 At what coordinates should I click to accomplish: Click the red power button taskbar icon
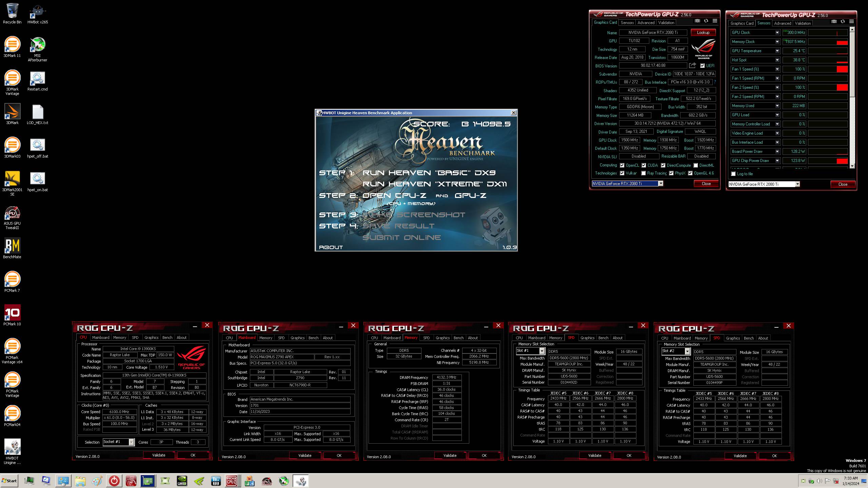tap(114, 481)
